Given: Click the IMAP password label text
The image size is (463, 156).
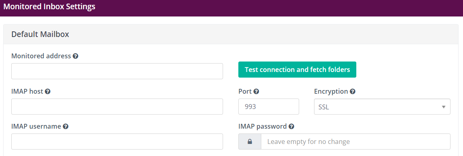Looking at the screenshot, I should click(263, 127).
